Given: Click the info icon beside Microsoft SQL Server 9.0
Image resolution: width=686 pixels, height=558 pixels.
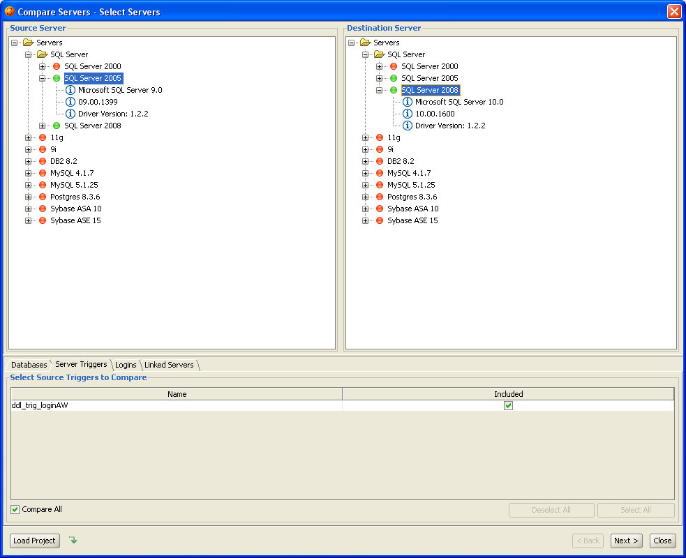Looking at the screenshot, I should pos(70,90).
